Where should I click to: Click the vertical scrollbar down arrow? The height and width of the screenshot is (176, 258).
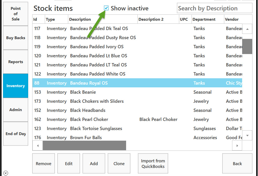(247, 135)
